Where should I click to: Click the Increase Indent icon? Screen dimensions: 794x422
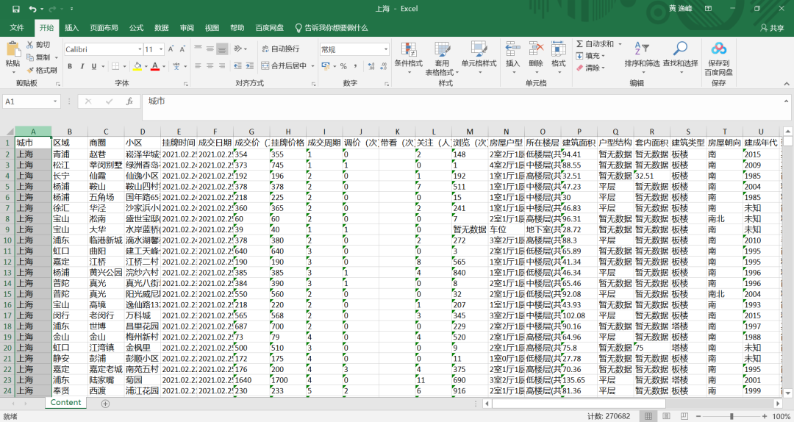(x=250, y=66)
